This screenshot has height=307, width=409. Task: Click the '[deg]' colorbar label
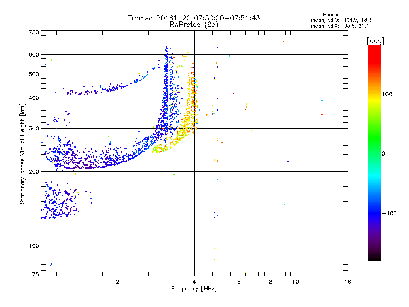(x=375, y=41)
